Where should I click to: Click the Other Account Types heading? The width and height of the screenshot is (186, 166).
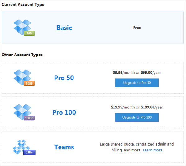(x=22, y=55)
